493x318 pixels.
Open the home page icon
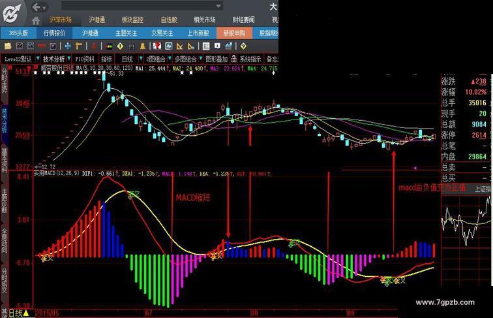tap(36, 21)
